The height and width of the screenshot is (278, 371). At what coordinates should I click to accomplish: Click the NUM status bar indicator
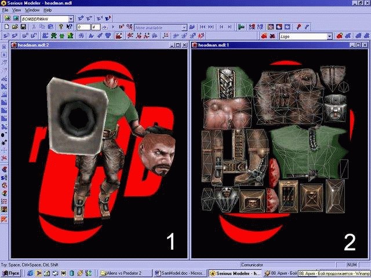coord(352,265)
